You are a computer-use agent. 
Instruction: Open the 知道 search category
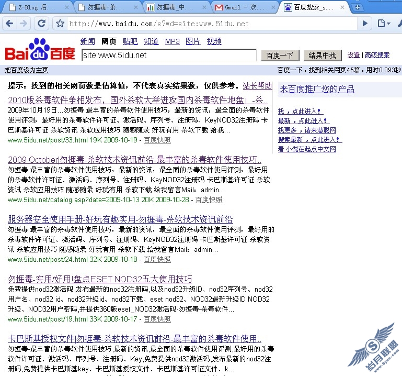(151, 41)
